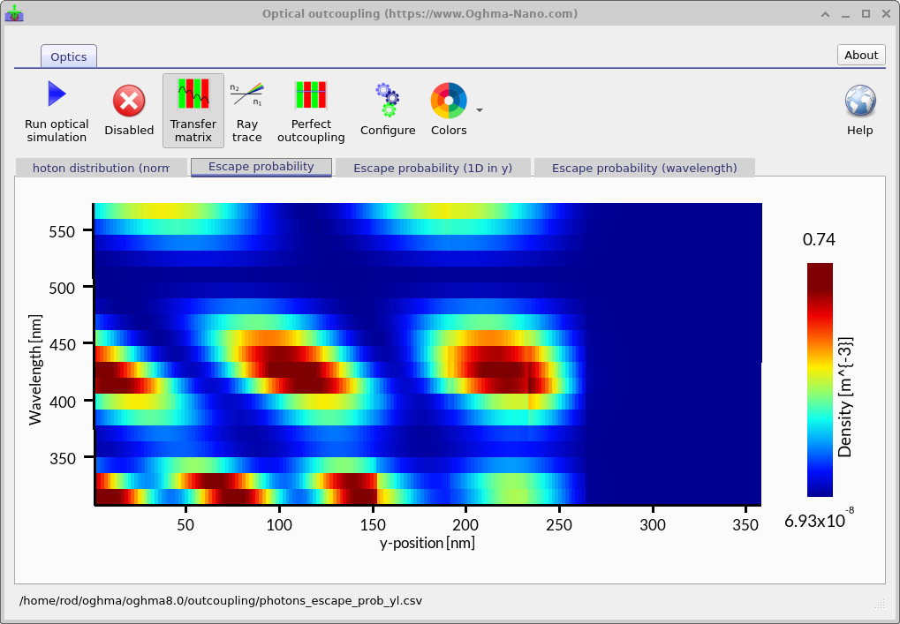The width and height of the screenshot is (900, 624).
Task: Select the active Escape probability tab
Action: coord(261,166)
